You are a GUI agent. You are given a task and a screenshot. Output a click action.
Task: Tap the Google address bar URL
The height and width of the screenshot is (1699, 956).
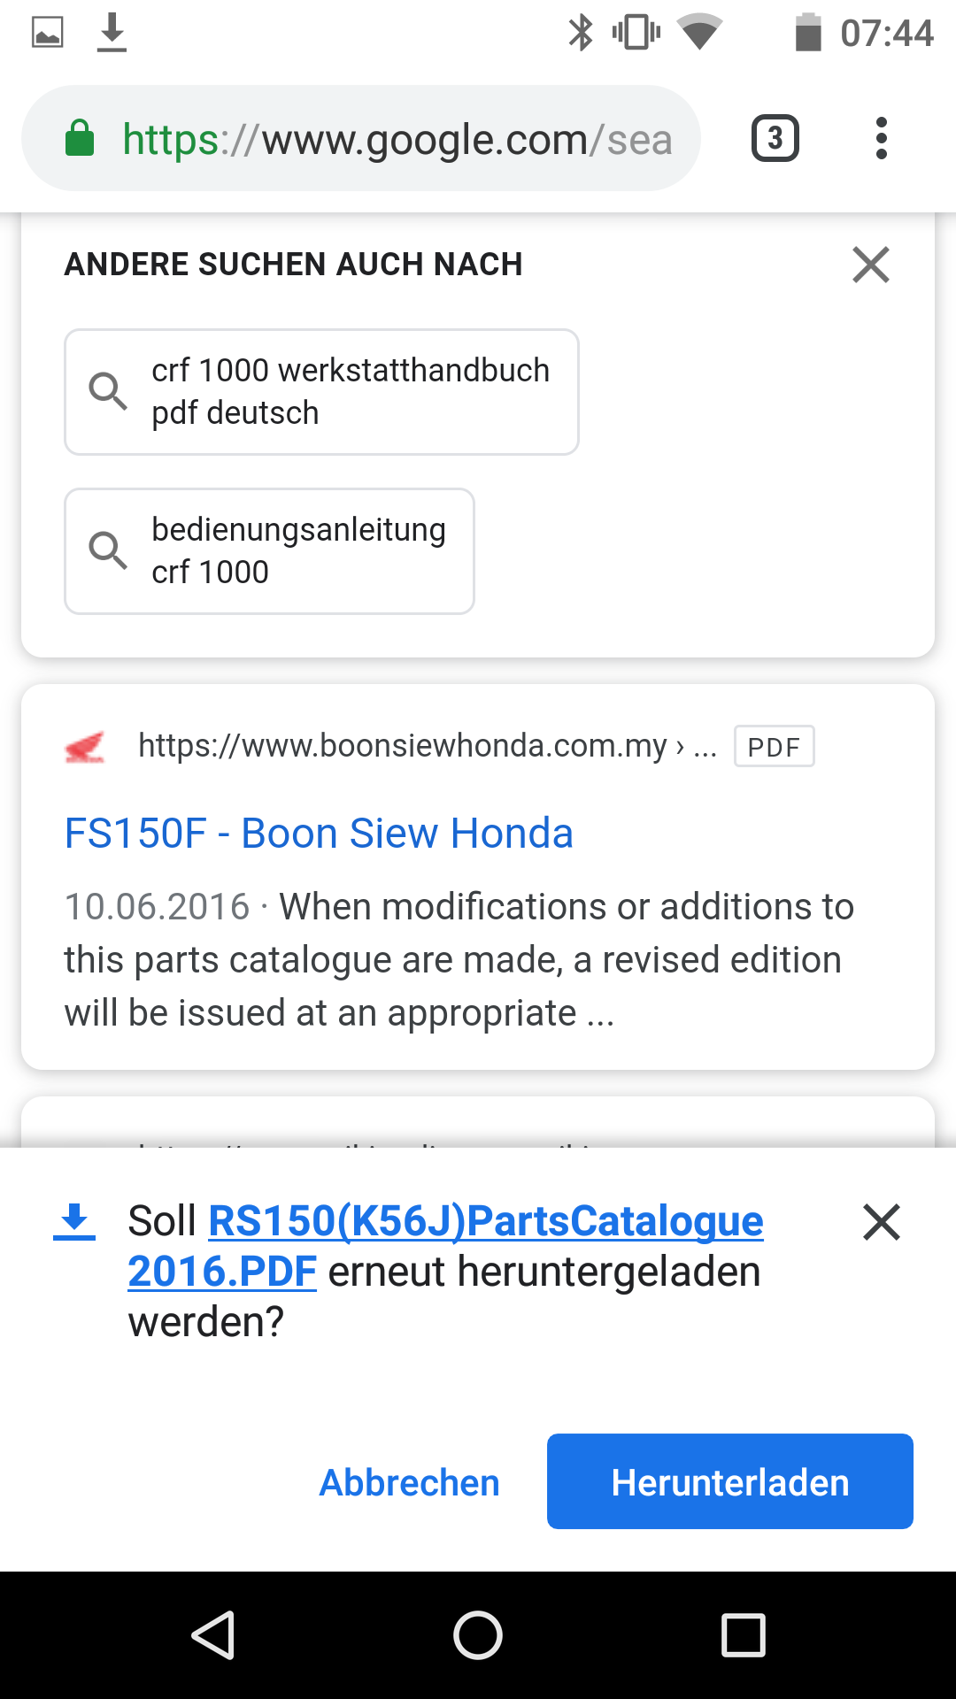[397, 139]
